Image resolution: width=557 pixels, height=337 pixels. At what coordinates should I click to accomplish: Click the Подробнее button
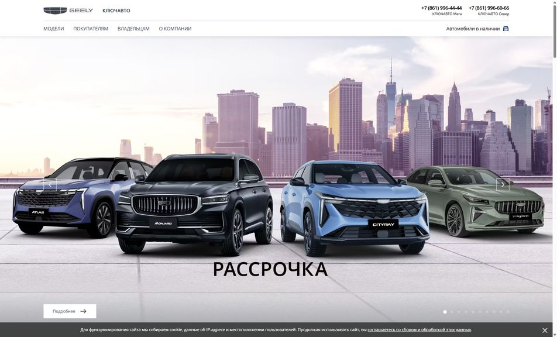click(70, 311)
